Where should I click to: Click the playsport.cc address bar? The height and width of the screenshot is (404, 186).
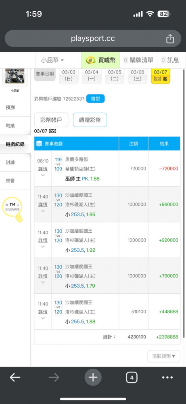coord(93,39)
